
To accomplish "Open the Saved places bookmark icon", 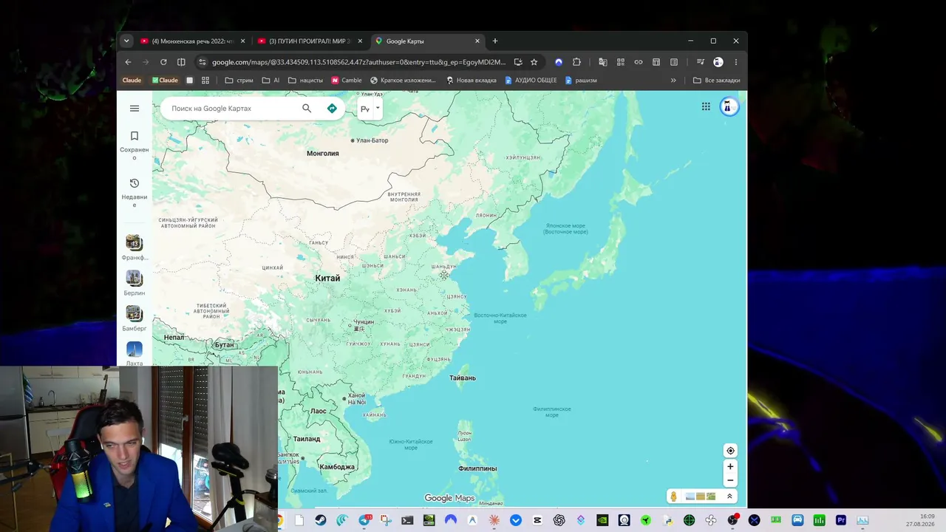I will pos(135,136).
